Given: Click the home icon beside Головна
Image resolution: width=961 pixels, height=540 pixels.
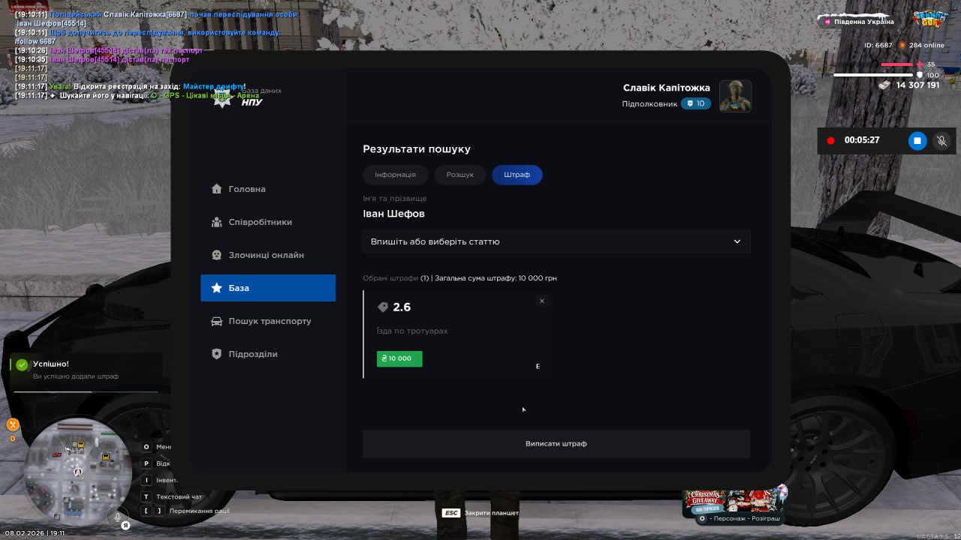Looking at the screenshot, I should 217,189.
